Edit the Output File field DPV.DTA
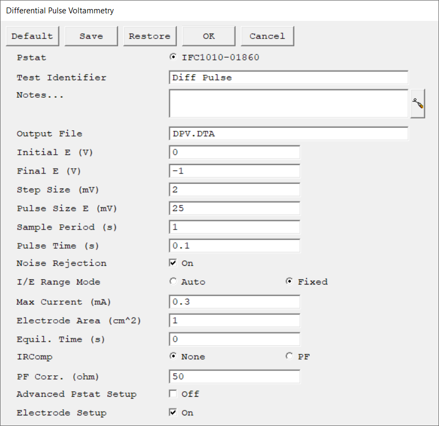 point(288,133)
